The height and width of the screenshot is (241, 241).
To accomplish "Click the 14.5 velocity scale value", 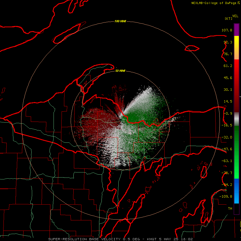I will pos(228,101).
